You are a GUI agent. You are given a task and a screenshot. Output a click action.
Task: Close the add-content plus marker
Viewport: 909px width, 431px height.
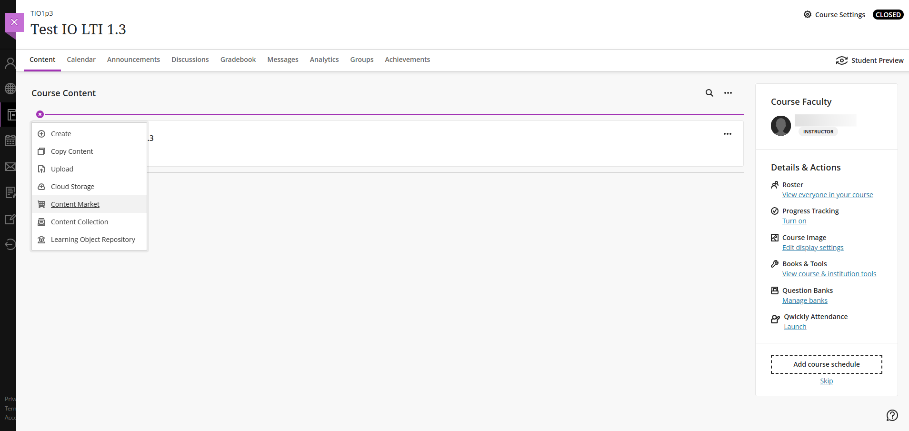[x=40, y=114]
